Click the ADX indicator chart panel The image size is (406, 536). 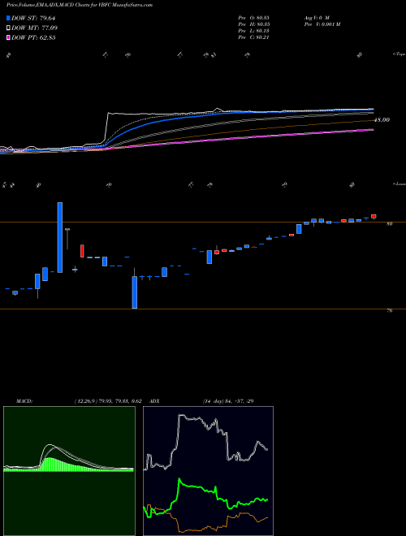pyautogui.click(x=208, y=471)
